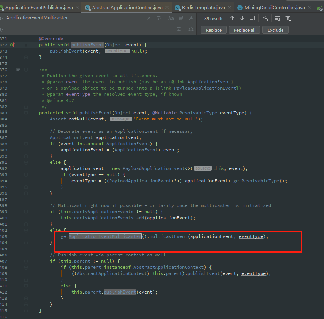Close the MiningDetailController.java tab
The image size is (324, 319).
click(309, 7)
